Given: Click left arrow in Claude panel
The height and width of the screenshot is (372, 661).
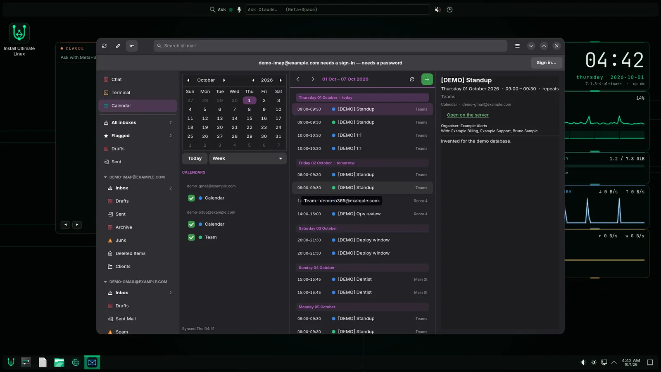Looking at the screenshot, I should pos(65,225).
